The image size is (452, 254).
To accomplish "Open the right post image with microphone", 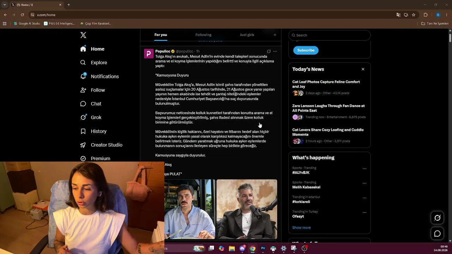I will click(x=247, y=209).
